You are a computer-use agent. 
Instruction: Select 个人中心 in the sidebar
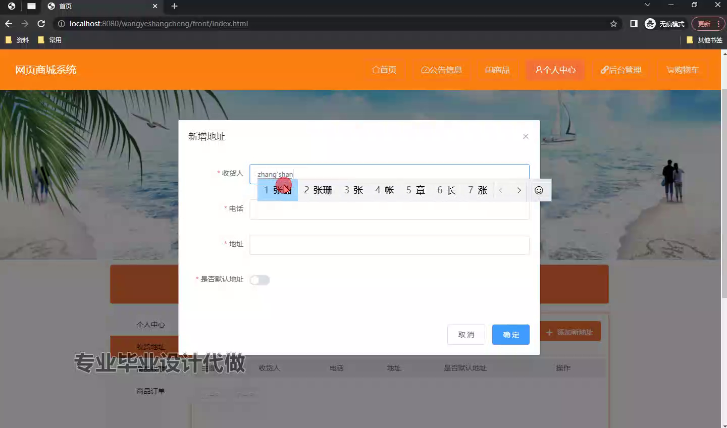pyautogui.click(x=150, y=325)
